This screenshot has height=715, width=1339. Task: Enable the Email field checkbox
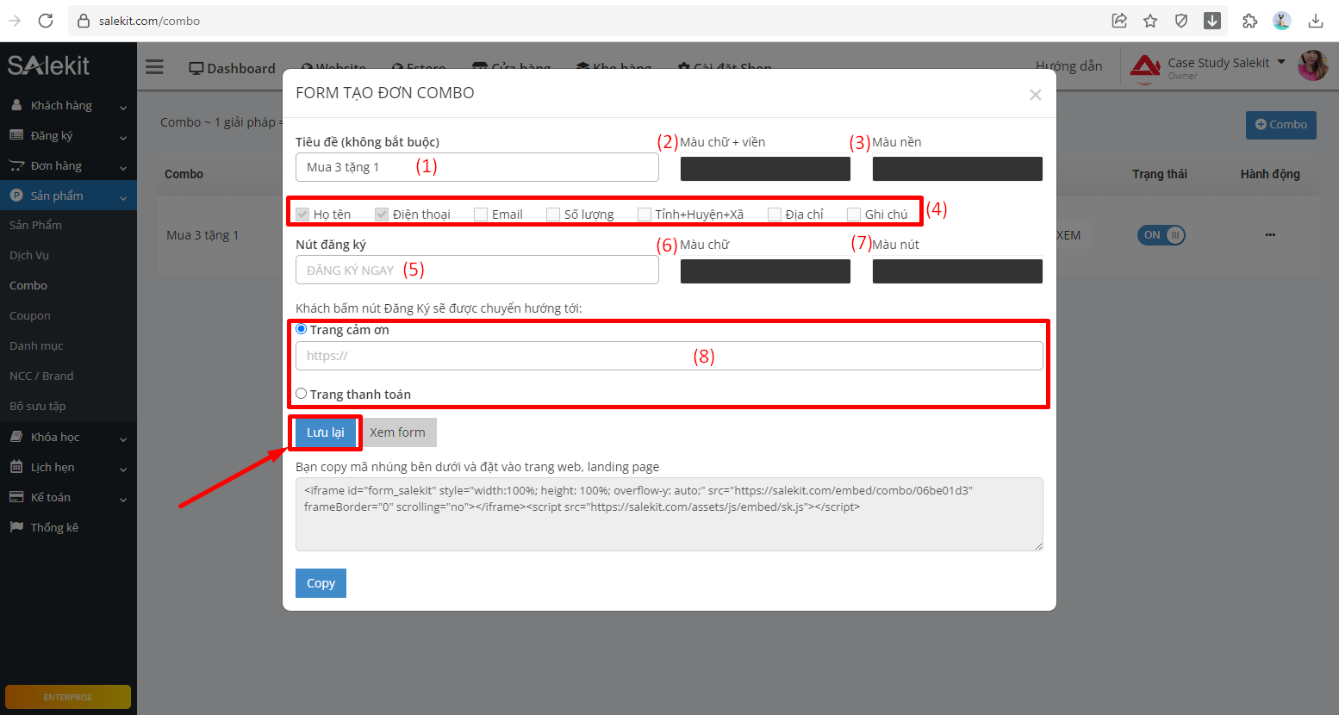coord(481,214)
